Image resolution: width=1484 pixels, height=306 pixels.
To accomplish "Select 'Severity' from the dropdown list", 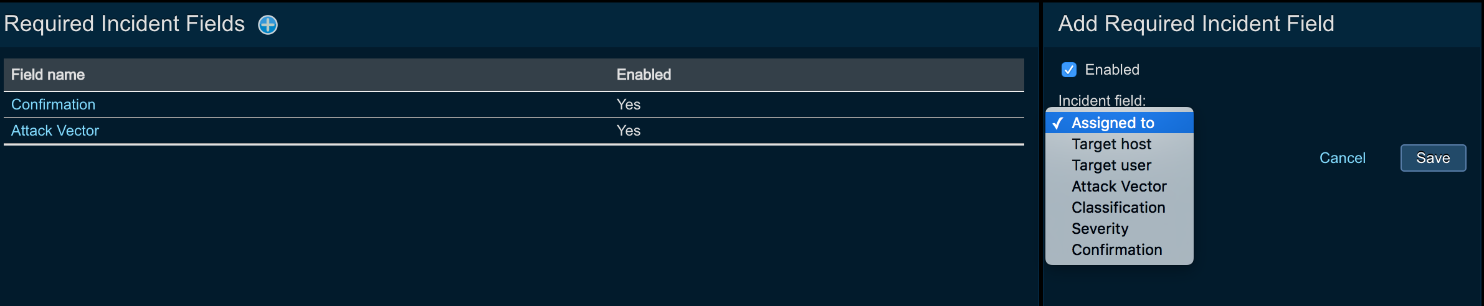I will click(1100, 229).
